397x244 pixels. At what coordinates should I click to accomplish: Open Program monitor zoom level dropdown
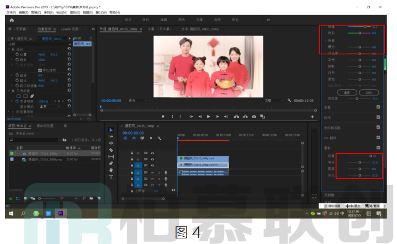click(138, 101)
